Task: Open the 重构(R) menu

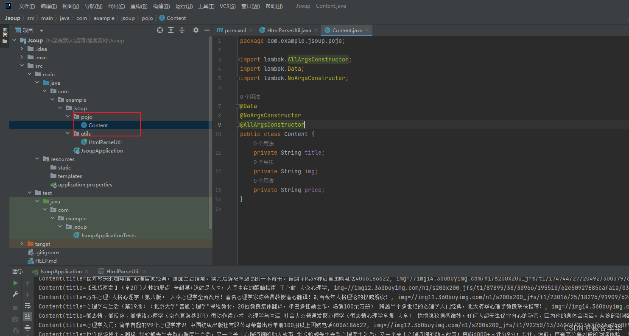Action: coord(139,6)
